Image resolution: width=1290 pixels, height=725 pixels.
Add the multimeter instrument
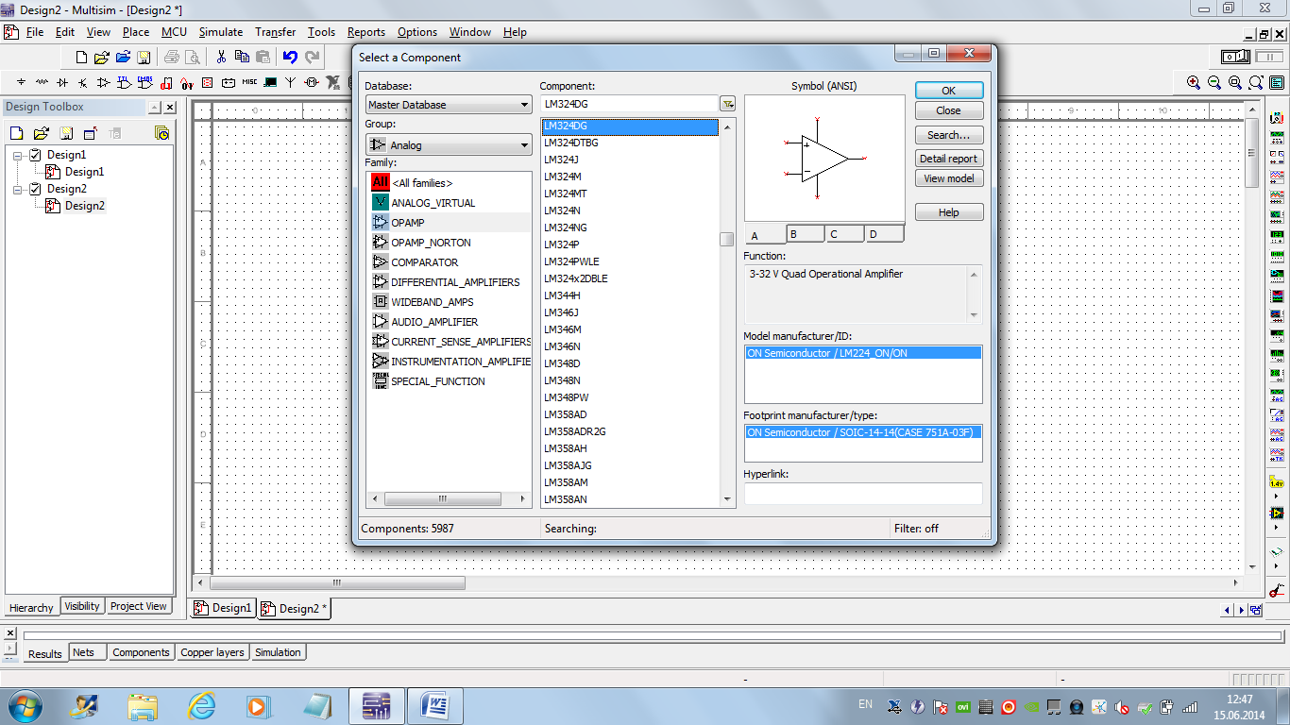[x=1277, y=117]
